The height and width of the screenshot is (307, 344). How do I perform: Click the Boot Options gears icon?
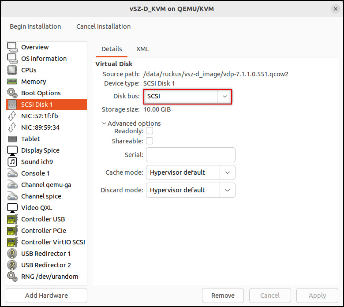click(x=12, y=93)
